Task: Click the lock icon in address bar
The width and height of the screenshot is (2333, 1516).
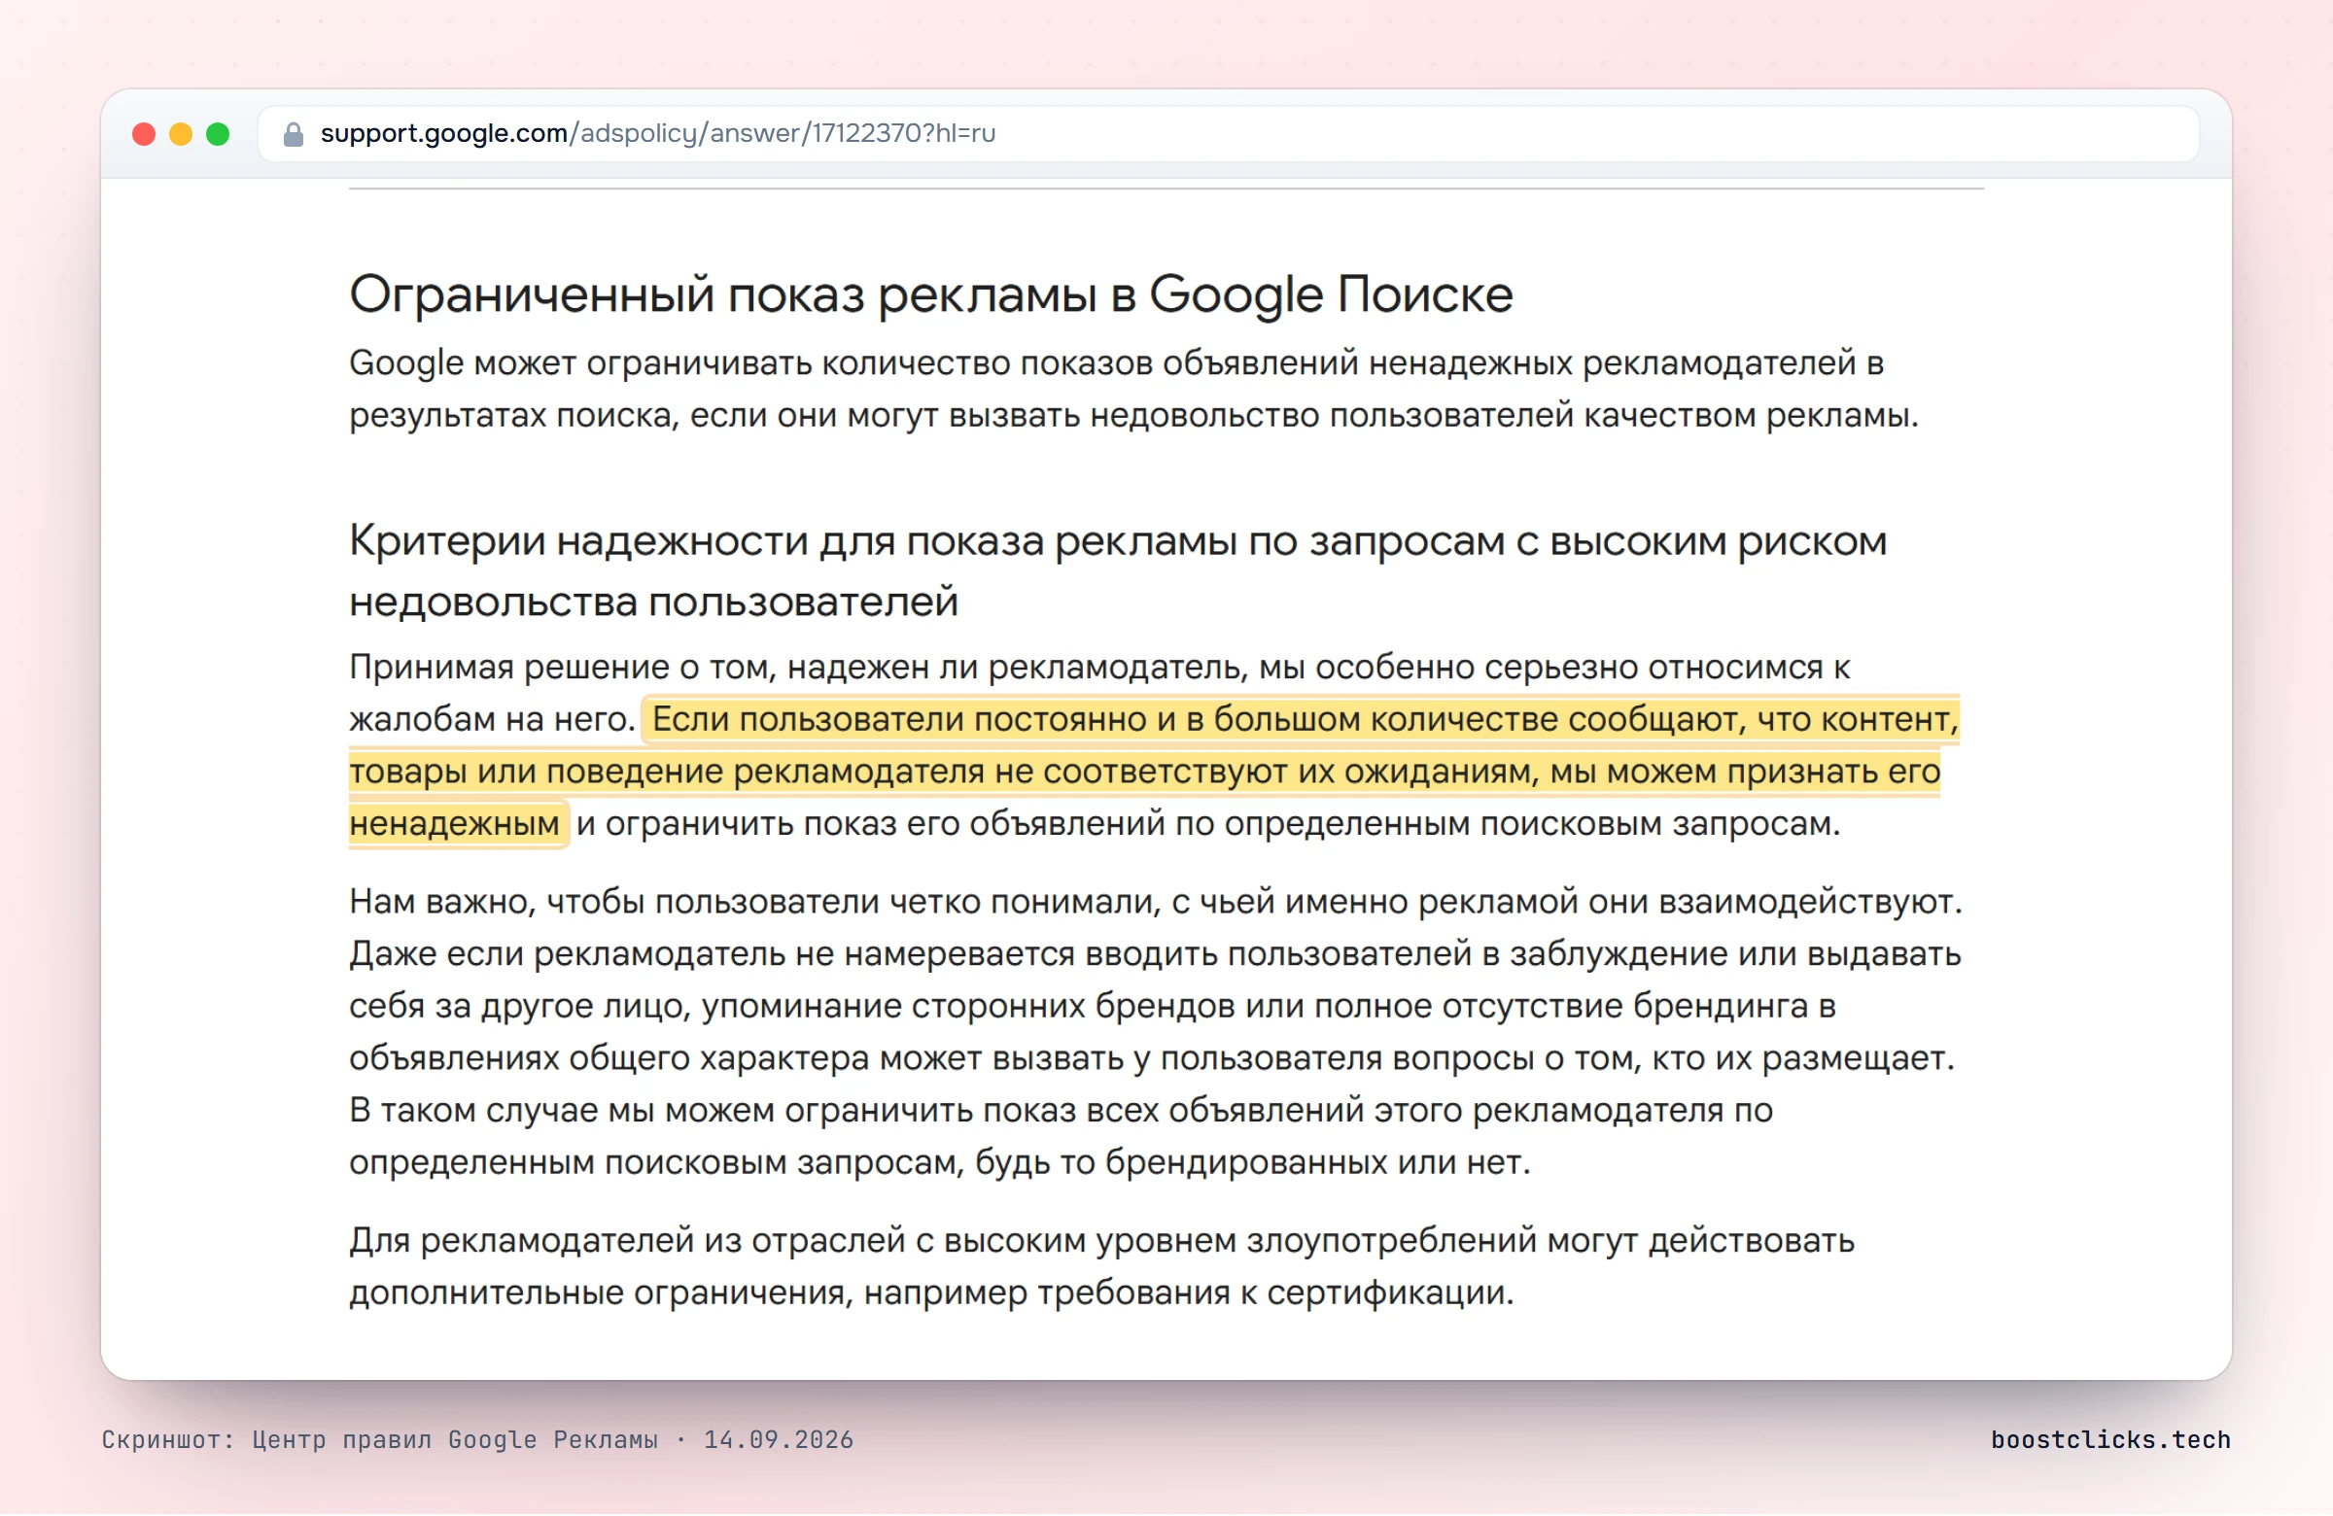Action: point(294,134)
